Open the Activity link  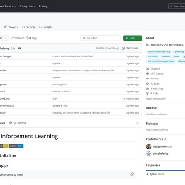(155, 78)
